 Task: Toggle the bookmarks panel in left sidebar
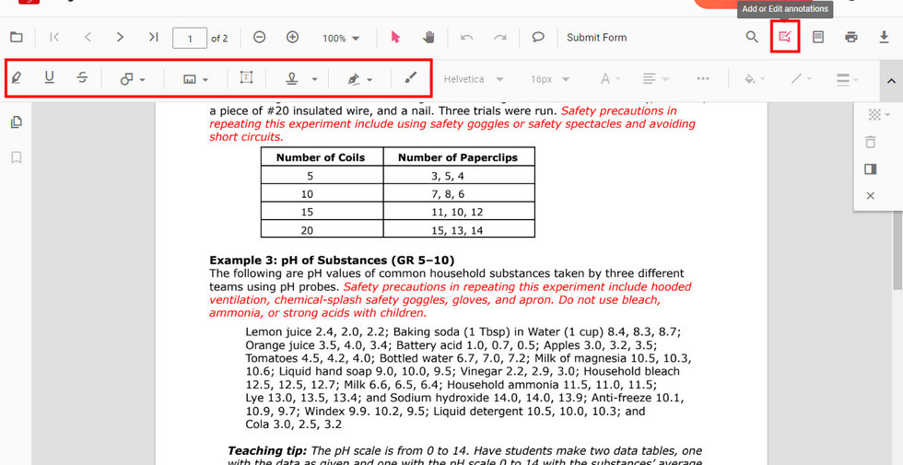click(16, 157)
